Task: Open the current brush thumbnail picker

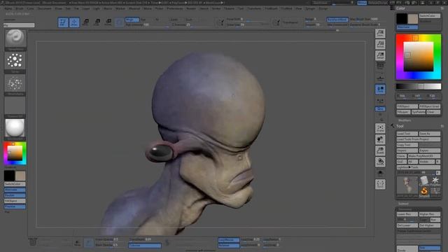Action: point(15,38)
